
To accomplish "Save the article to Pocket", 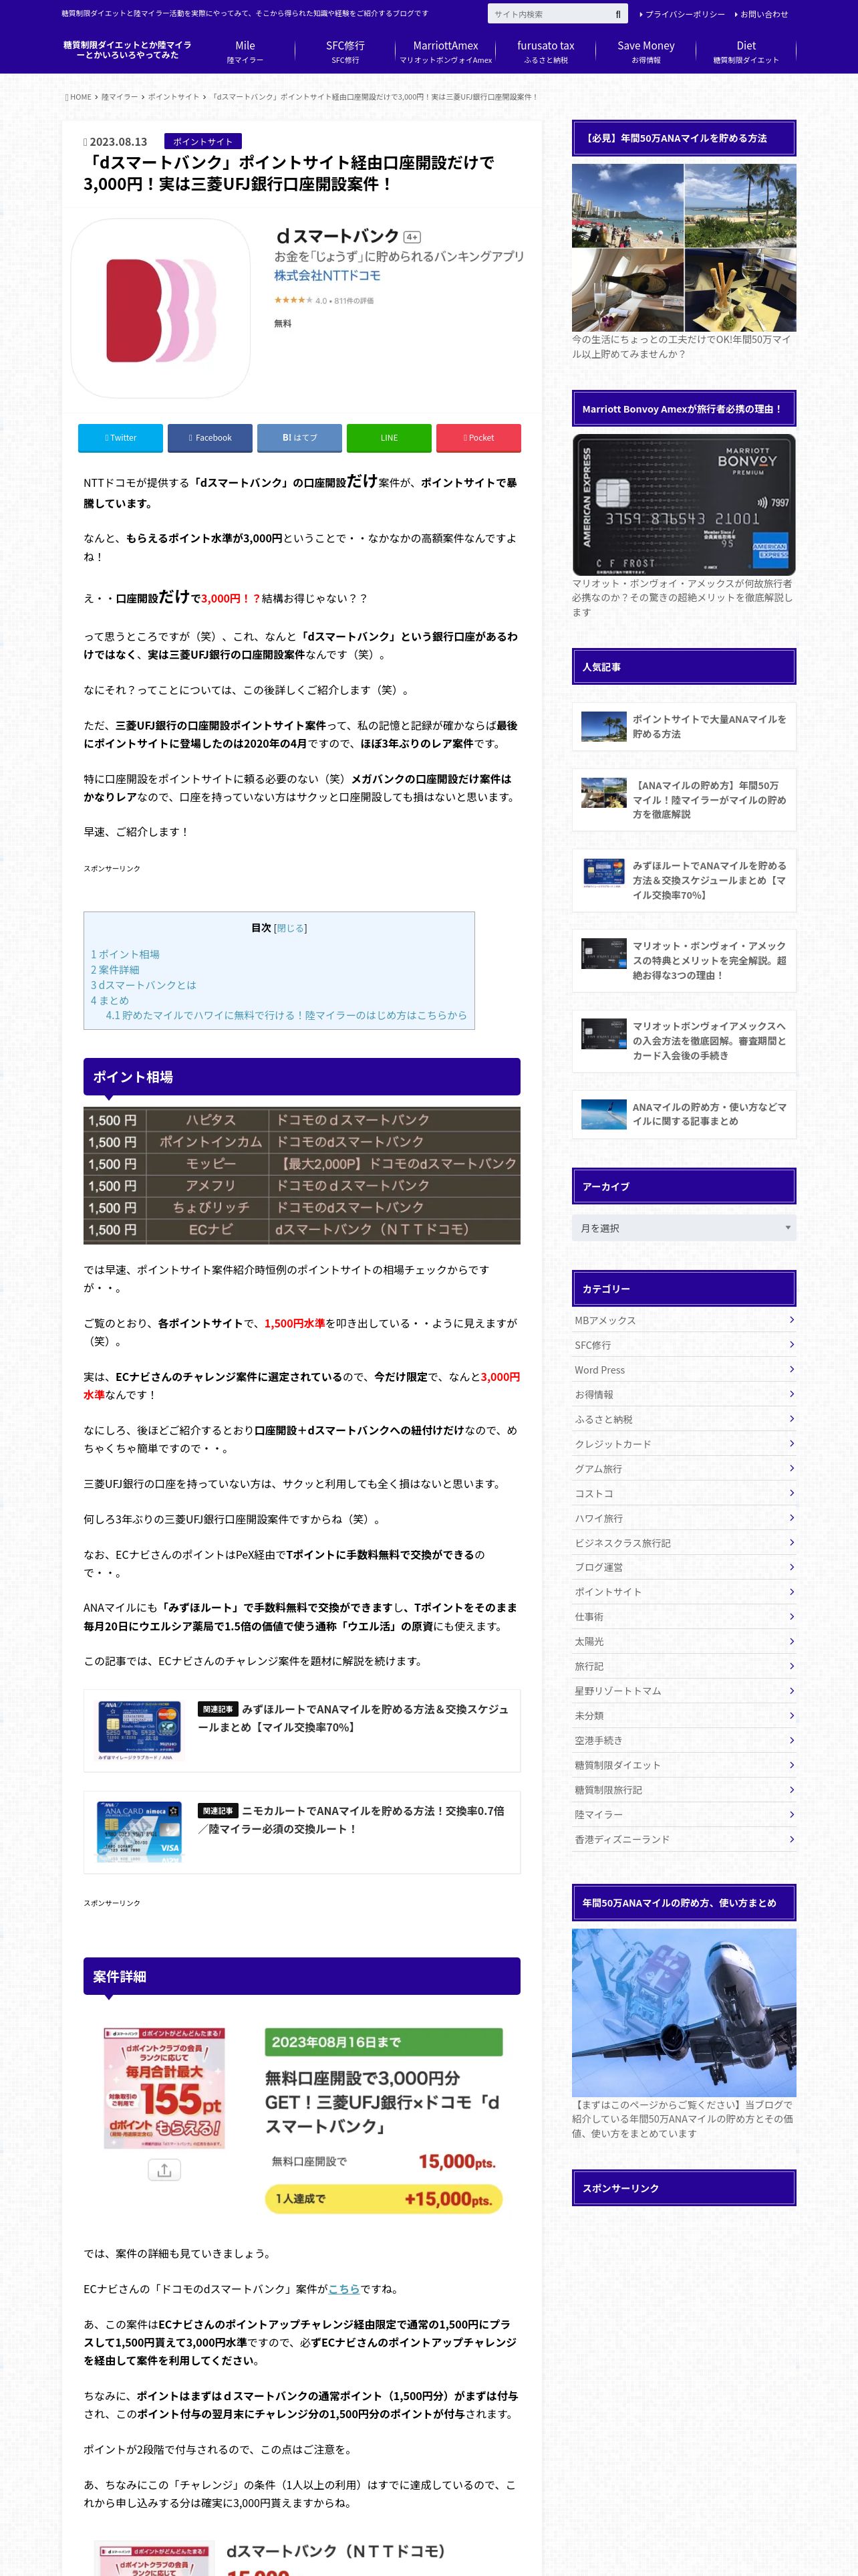I will coord(478,438).
